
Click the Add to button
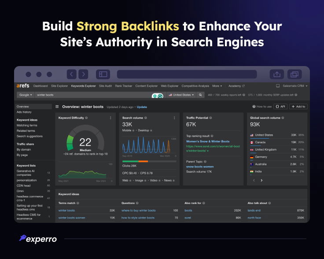(x=298, y=107)
